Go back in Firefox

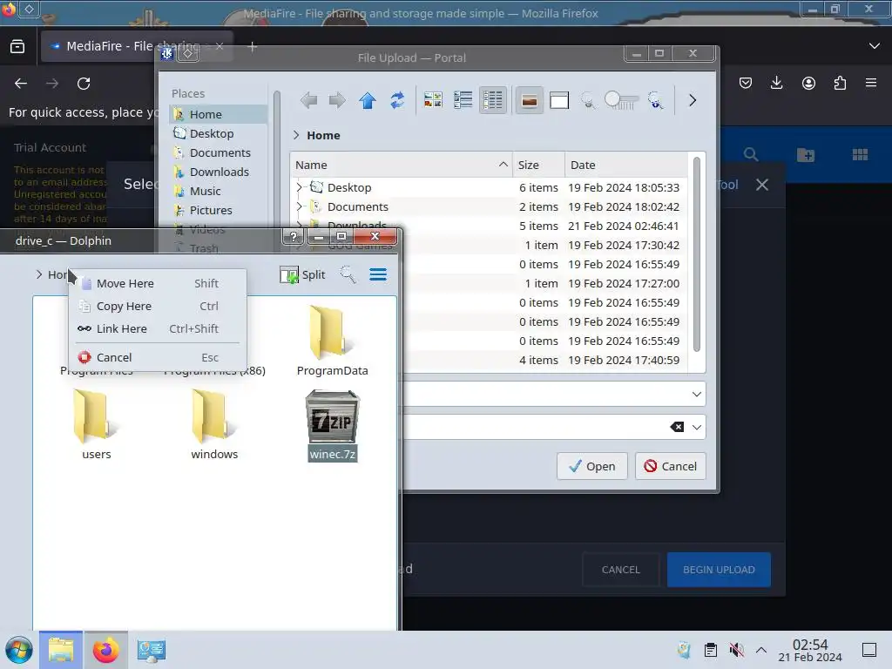pyautogui.click(x=21, y=84)
